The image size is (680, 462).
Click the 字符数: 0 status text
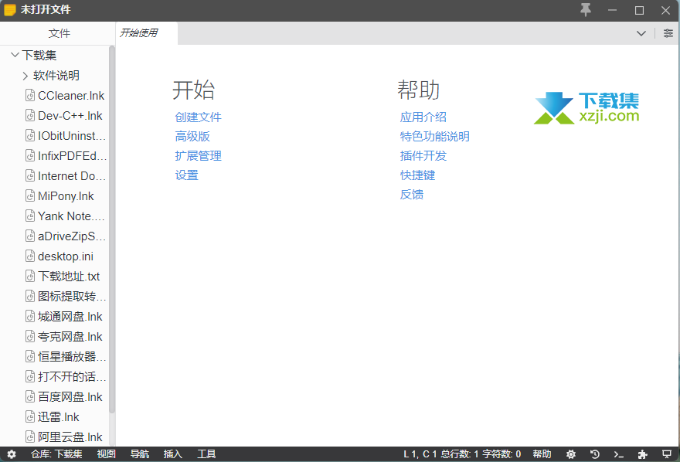point(501,454)
